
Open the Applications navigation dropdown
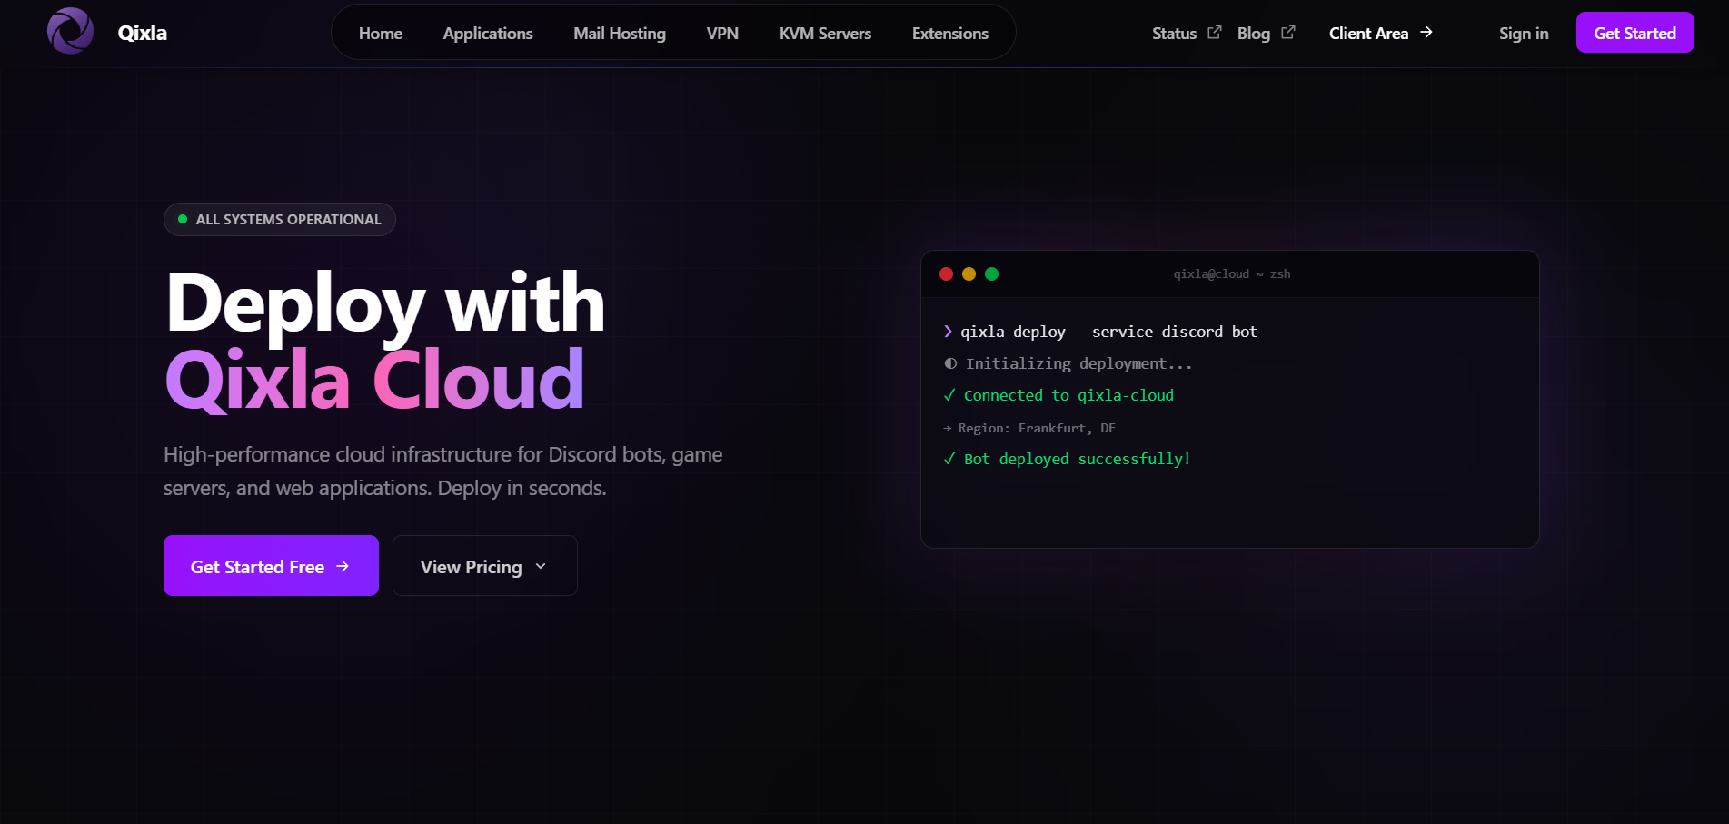pos(487,33)
